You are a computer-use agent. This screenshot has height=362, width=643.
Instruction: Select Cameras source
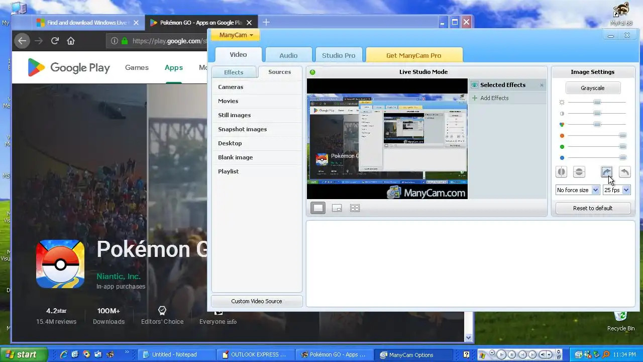click(256, 87)
